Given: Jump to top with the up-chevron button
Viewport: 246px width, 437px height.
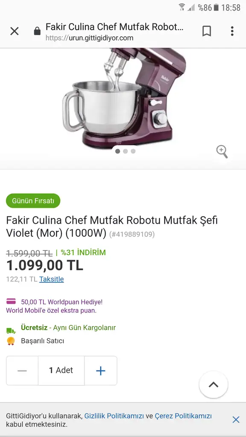Looking at the screenshot, I should [x=214, y=385].
